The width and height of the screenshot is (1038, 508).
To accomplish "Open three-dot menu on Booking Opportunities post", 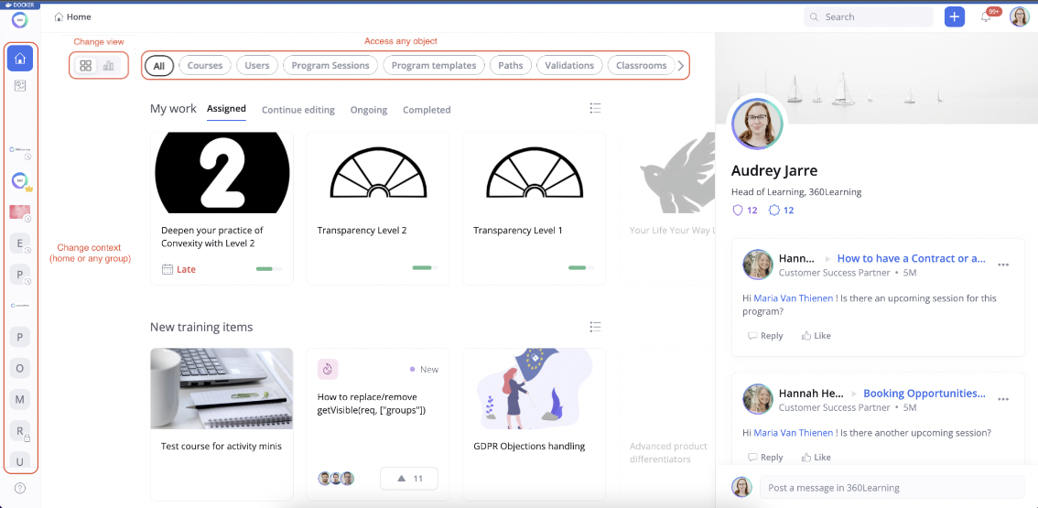I will (x=1003, y=400).
